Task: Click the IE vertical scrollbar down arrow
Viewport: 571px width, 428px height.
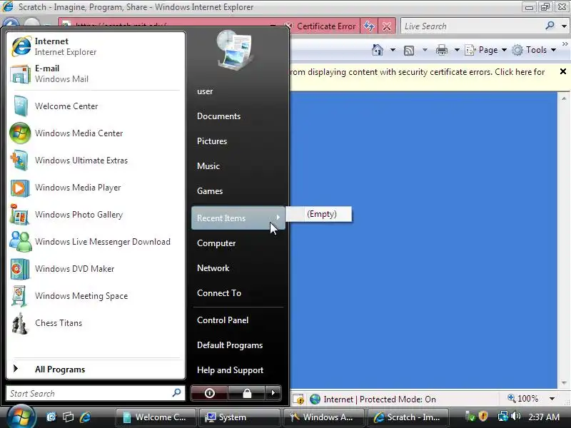Action: coord(564,383)
